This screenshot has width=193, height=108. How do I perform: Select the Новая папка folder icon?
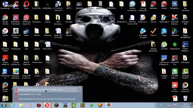[37, 59]
